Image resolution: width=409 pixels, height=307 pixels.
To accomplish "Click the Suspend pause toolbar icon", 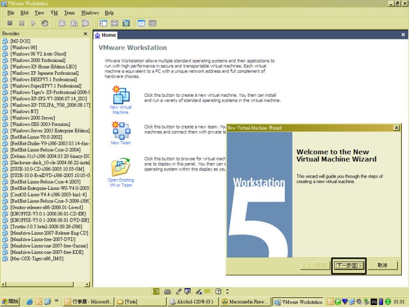I will (21, 23).
